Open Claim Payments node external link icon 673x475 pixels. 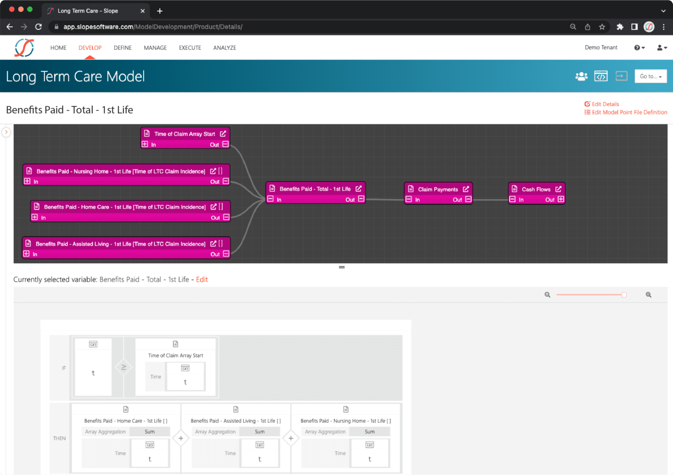click(x=466, y=189)
